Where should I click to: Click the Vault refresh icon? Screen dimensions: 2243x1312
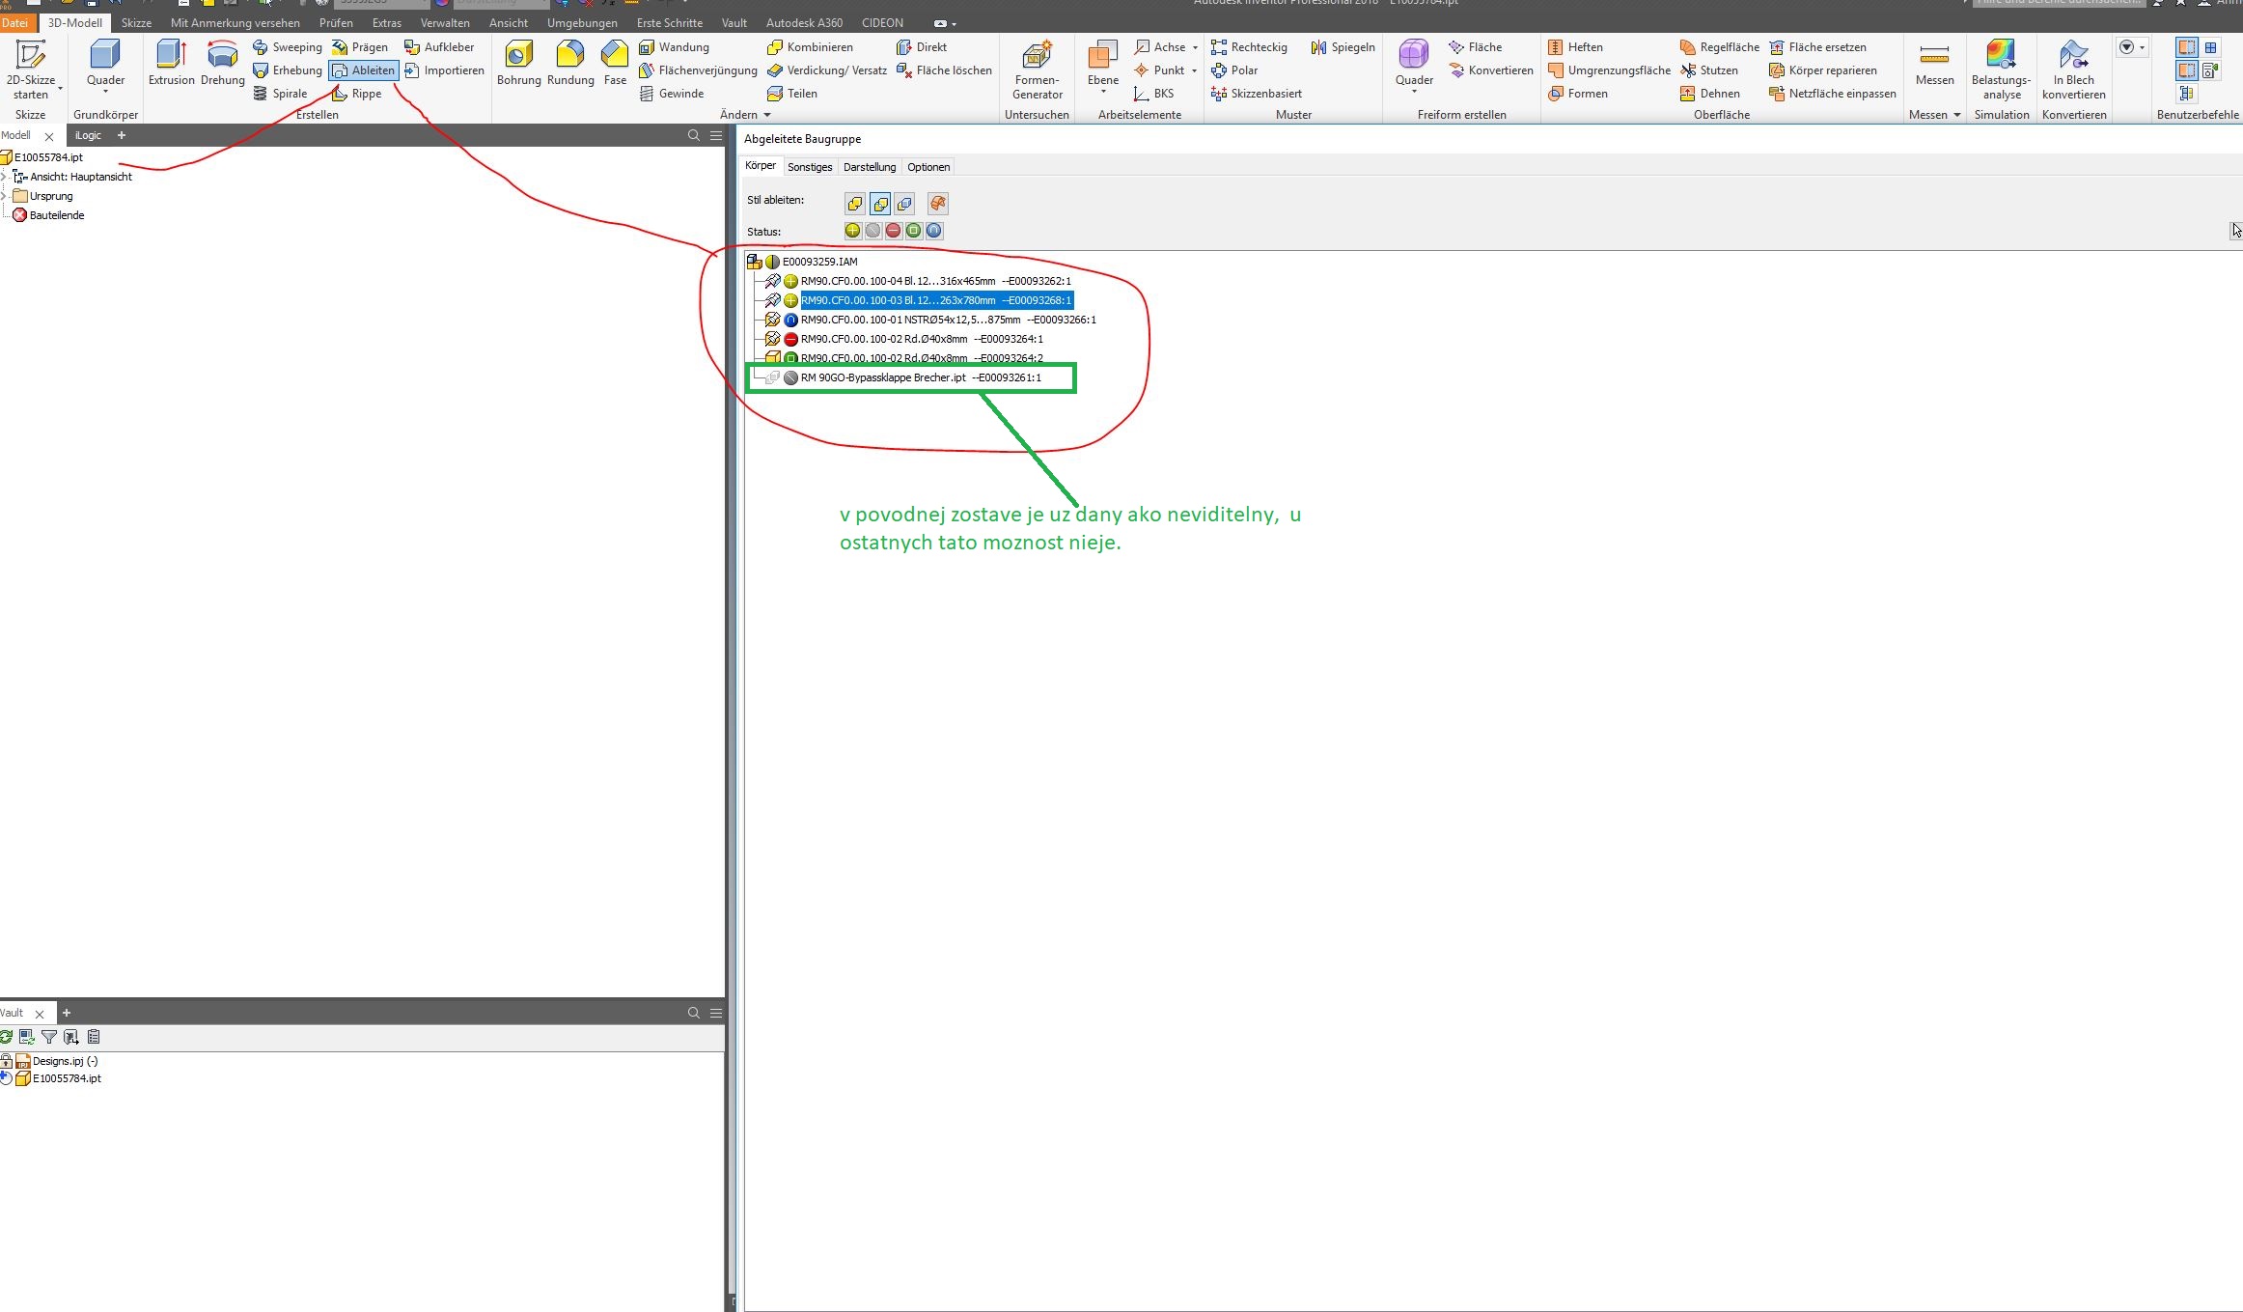[x=6, y=1037]
